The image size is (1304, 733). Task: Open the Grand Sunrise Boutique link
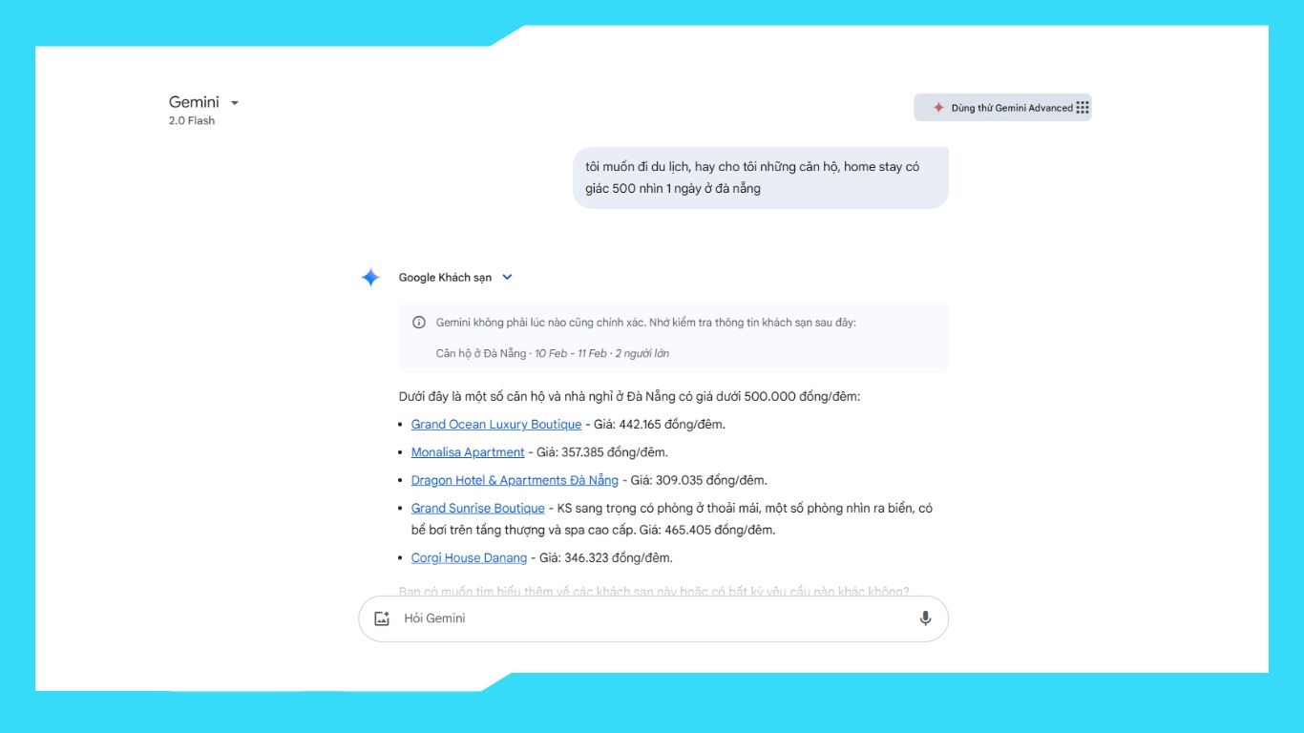[x=478, y=508]
